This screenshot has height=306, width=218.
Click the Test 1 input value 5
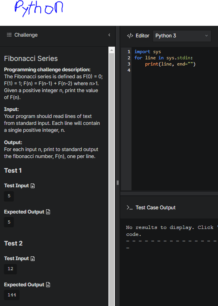point(9,196)
